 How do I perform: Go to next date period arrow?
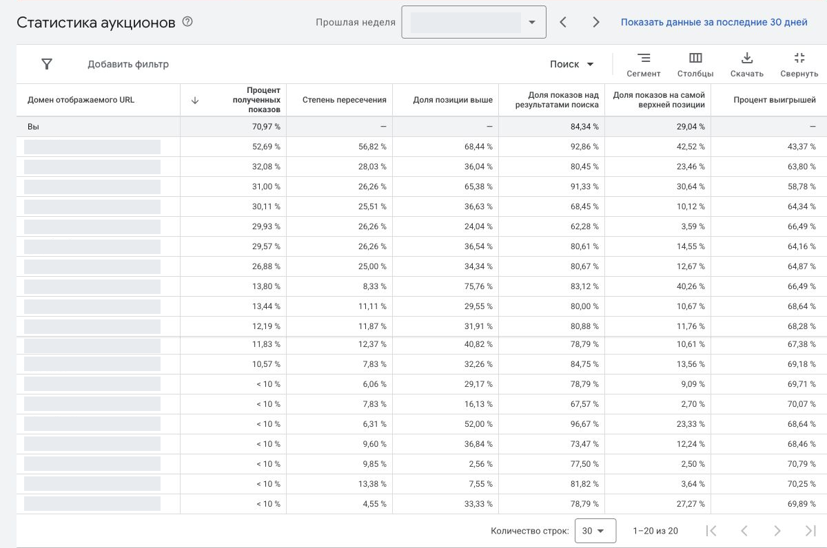(x=596, y=22)
